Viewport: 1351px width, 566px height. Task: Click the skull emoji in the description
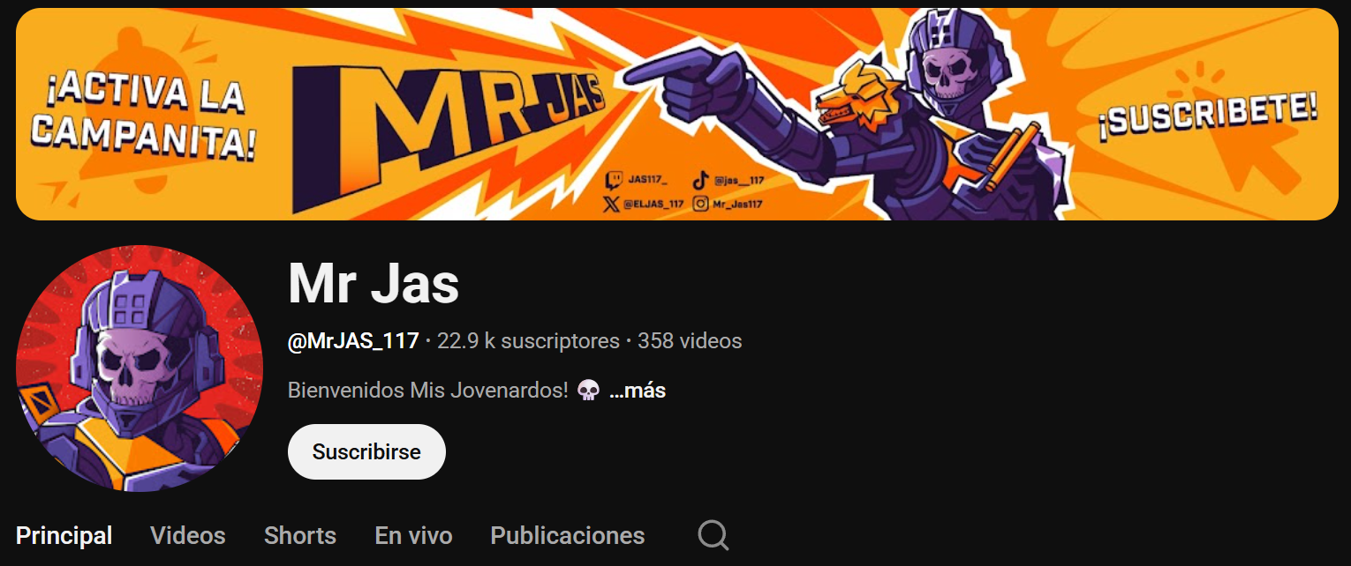588,391
